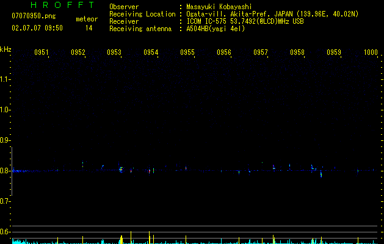Screen dimensions: 384x244
Task: Click the Receiving antenna label
Action: pyautogui.click(x=140, y=29)
